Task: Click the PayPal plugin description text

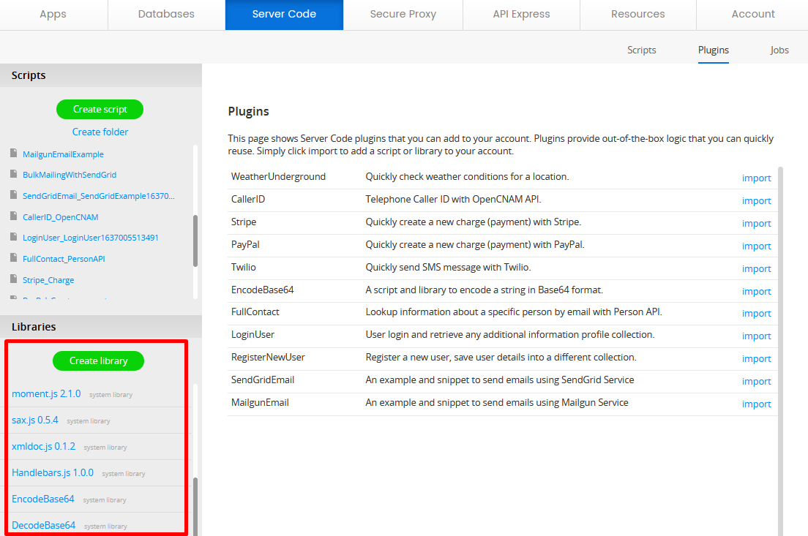Action: [474, 244]
